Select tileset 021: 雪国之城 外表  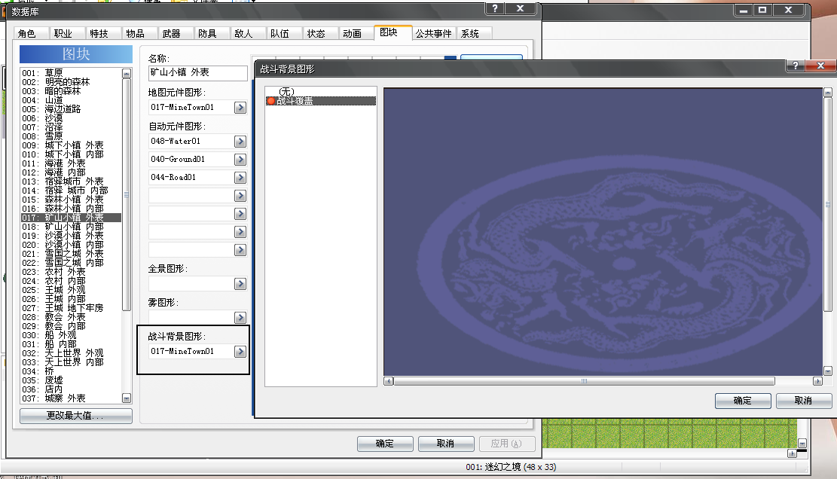click(71, 254)
